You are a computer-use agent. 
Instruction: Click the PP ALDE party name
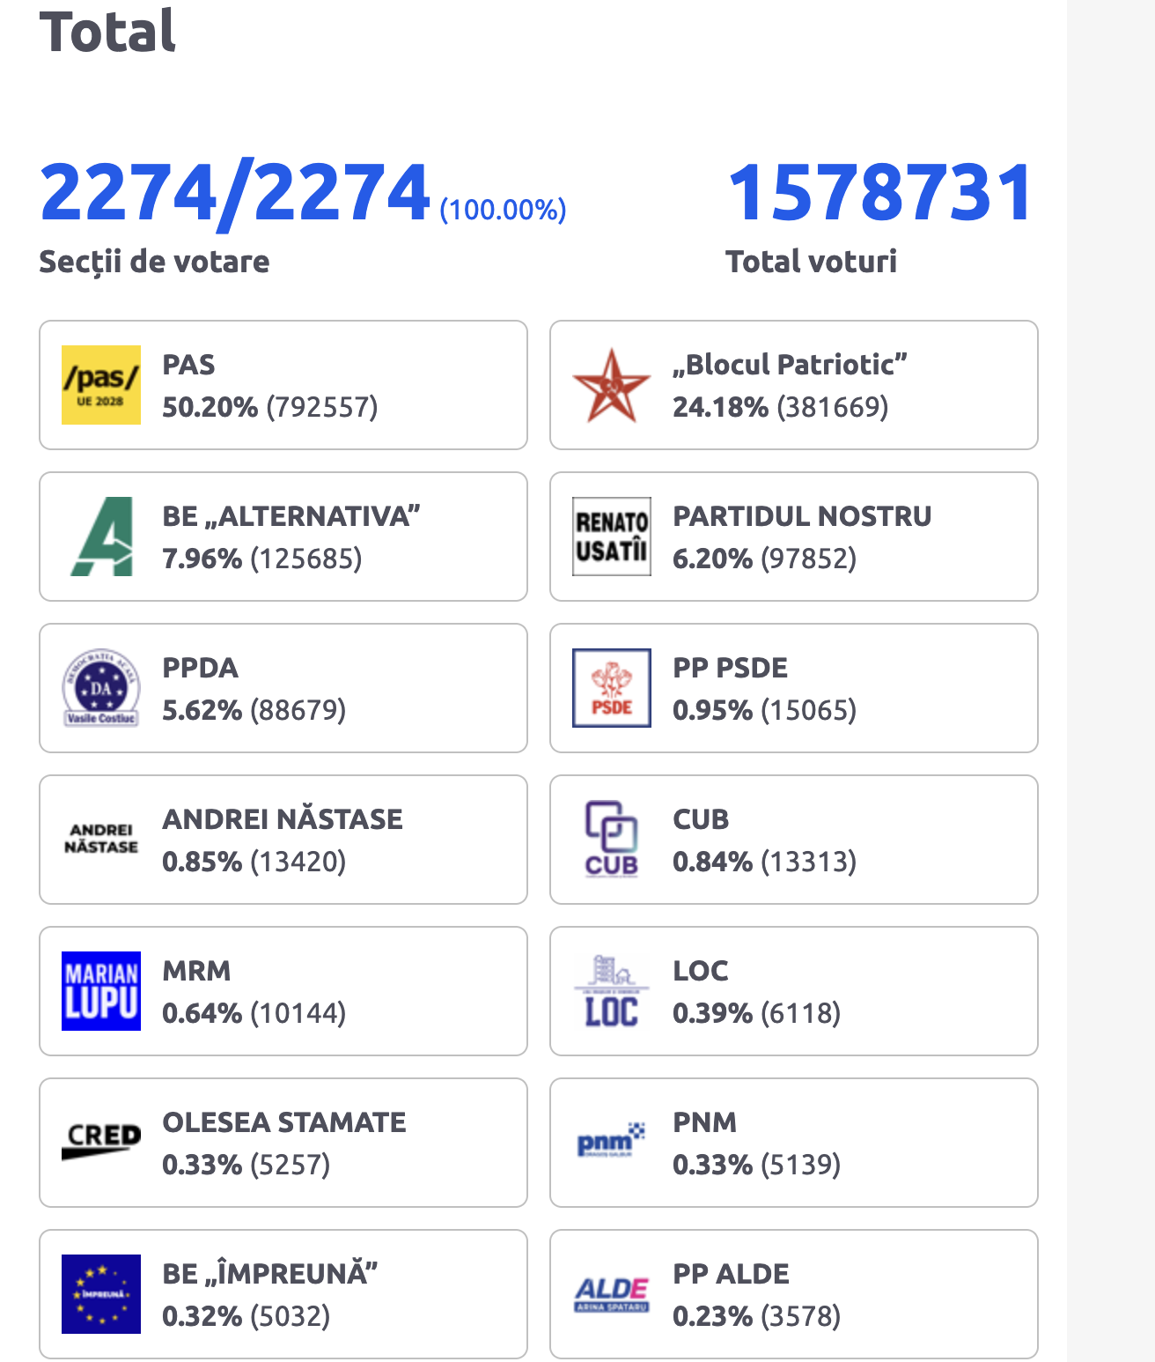[x=731, y=1274]
